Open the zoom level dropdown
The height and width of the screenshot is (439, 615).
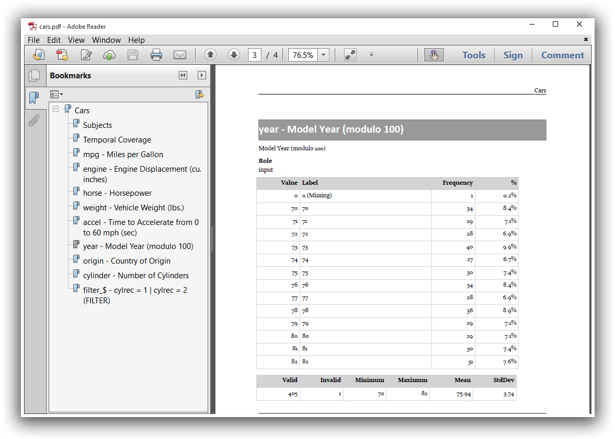(323, 54)
